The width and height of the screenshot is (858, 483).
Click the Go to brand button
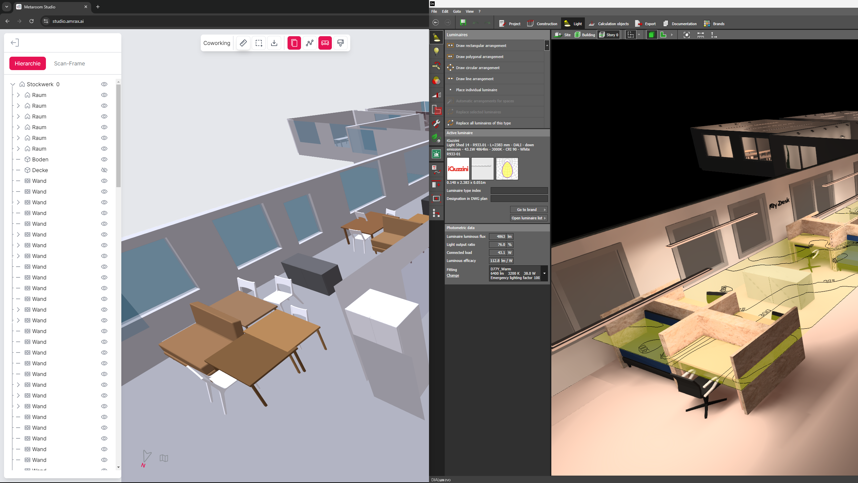click(x=529, y=210)
